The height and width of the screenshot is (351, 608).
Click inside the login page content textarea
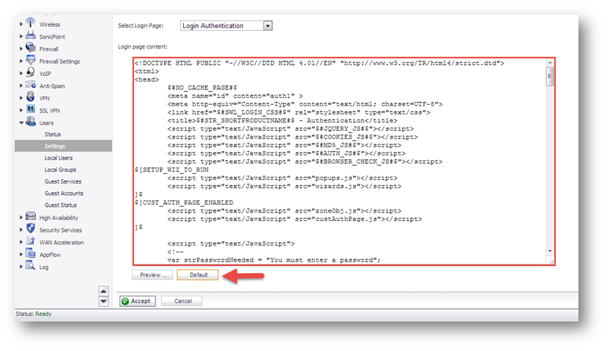[338, 162]
